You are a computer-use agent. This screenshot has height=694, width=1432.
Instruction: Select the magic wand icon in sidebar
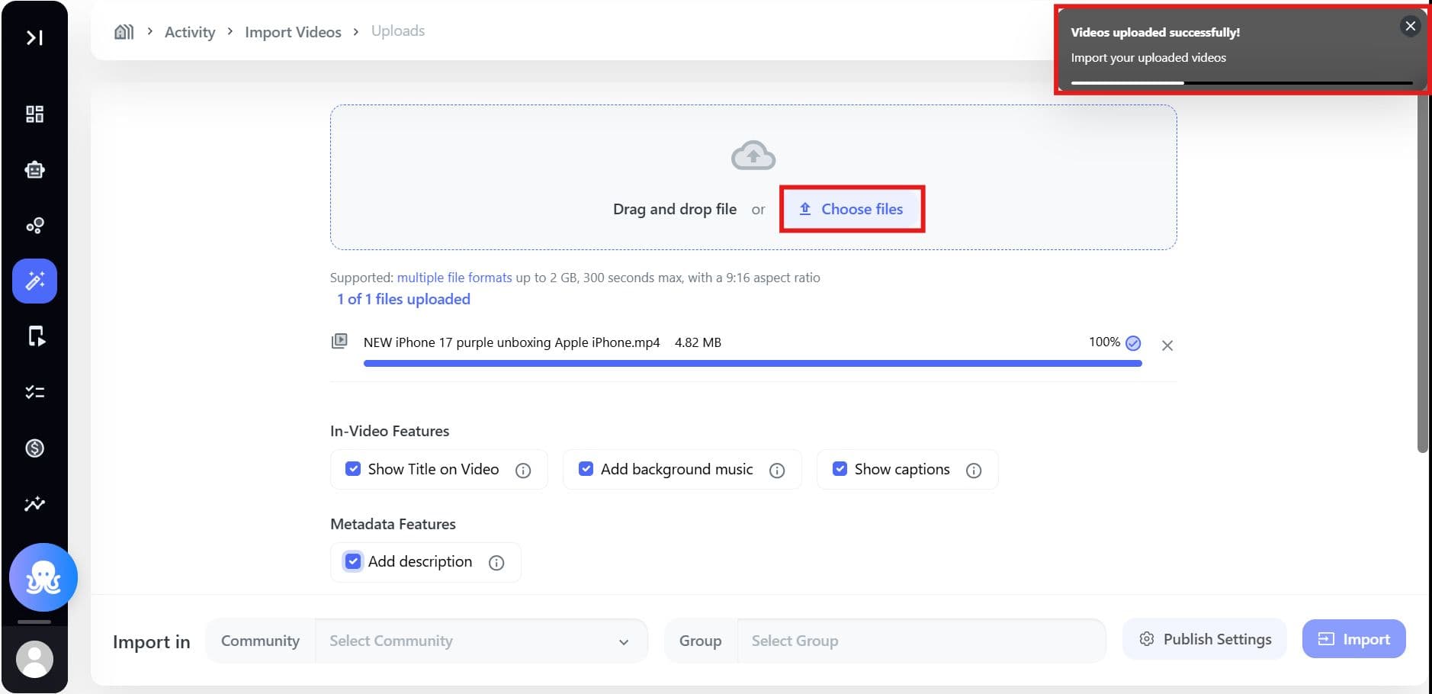34,281
